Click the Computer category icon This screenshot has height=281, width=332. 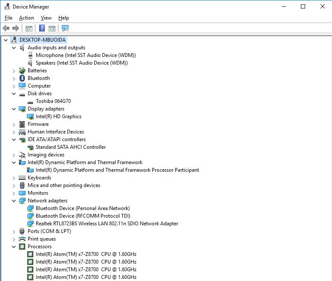22,86
